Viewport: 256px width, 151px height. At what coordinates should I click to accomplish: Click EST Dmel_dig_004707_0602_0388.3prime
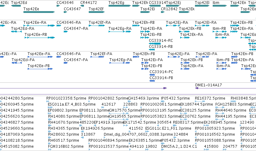click(138, 134)
